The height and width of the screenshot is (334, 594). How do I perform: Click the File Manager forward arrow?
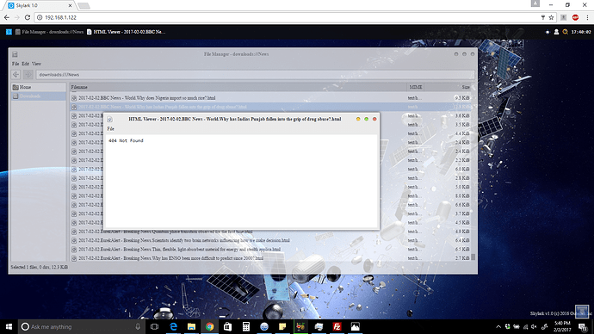pyautogui.click(x=28, y=75)
